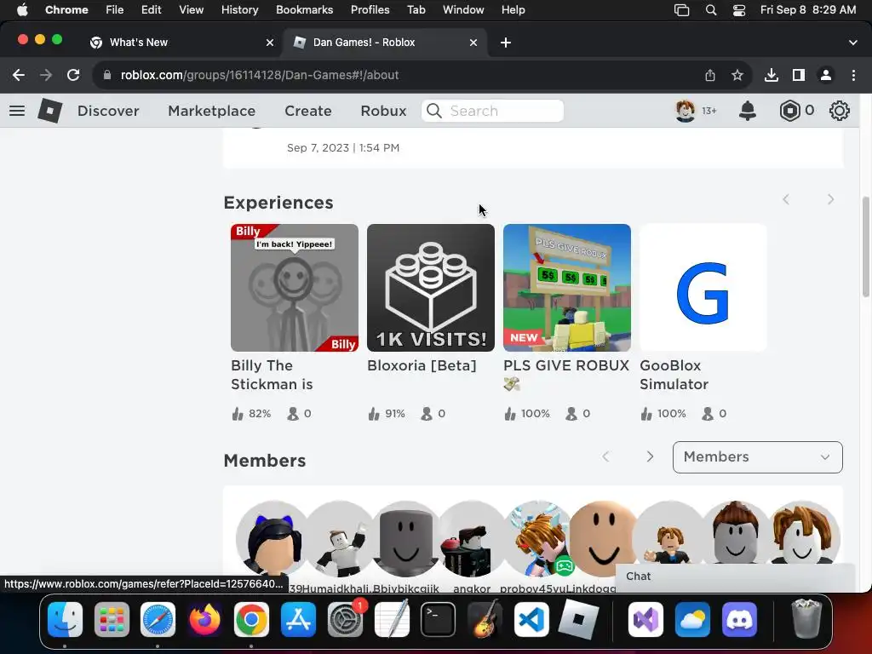This screenshot has height=654, width=872.
Task: Open the Create link
Action: click(x=308, y=111)
